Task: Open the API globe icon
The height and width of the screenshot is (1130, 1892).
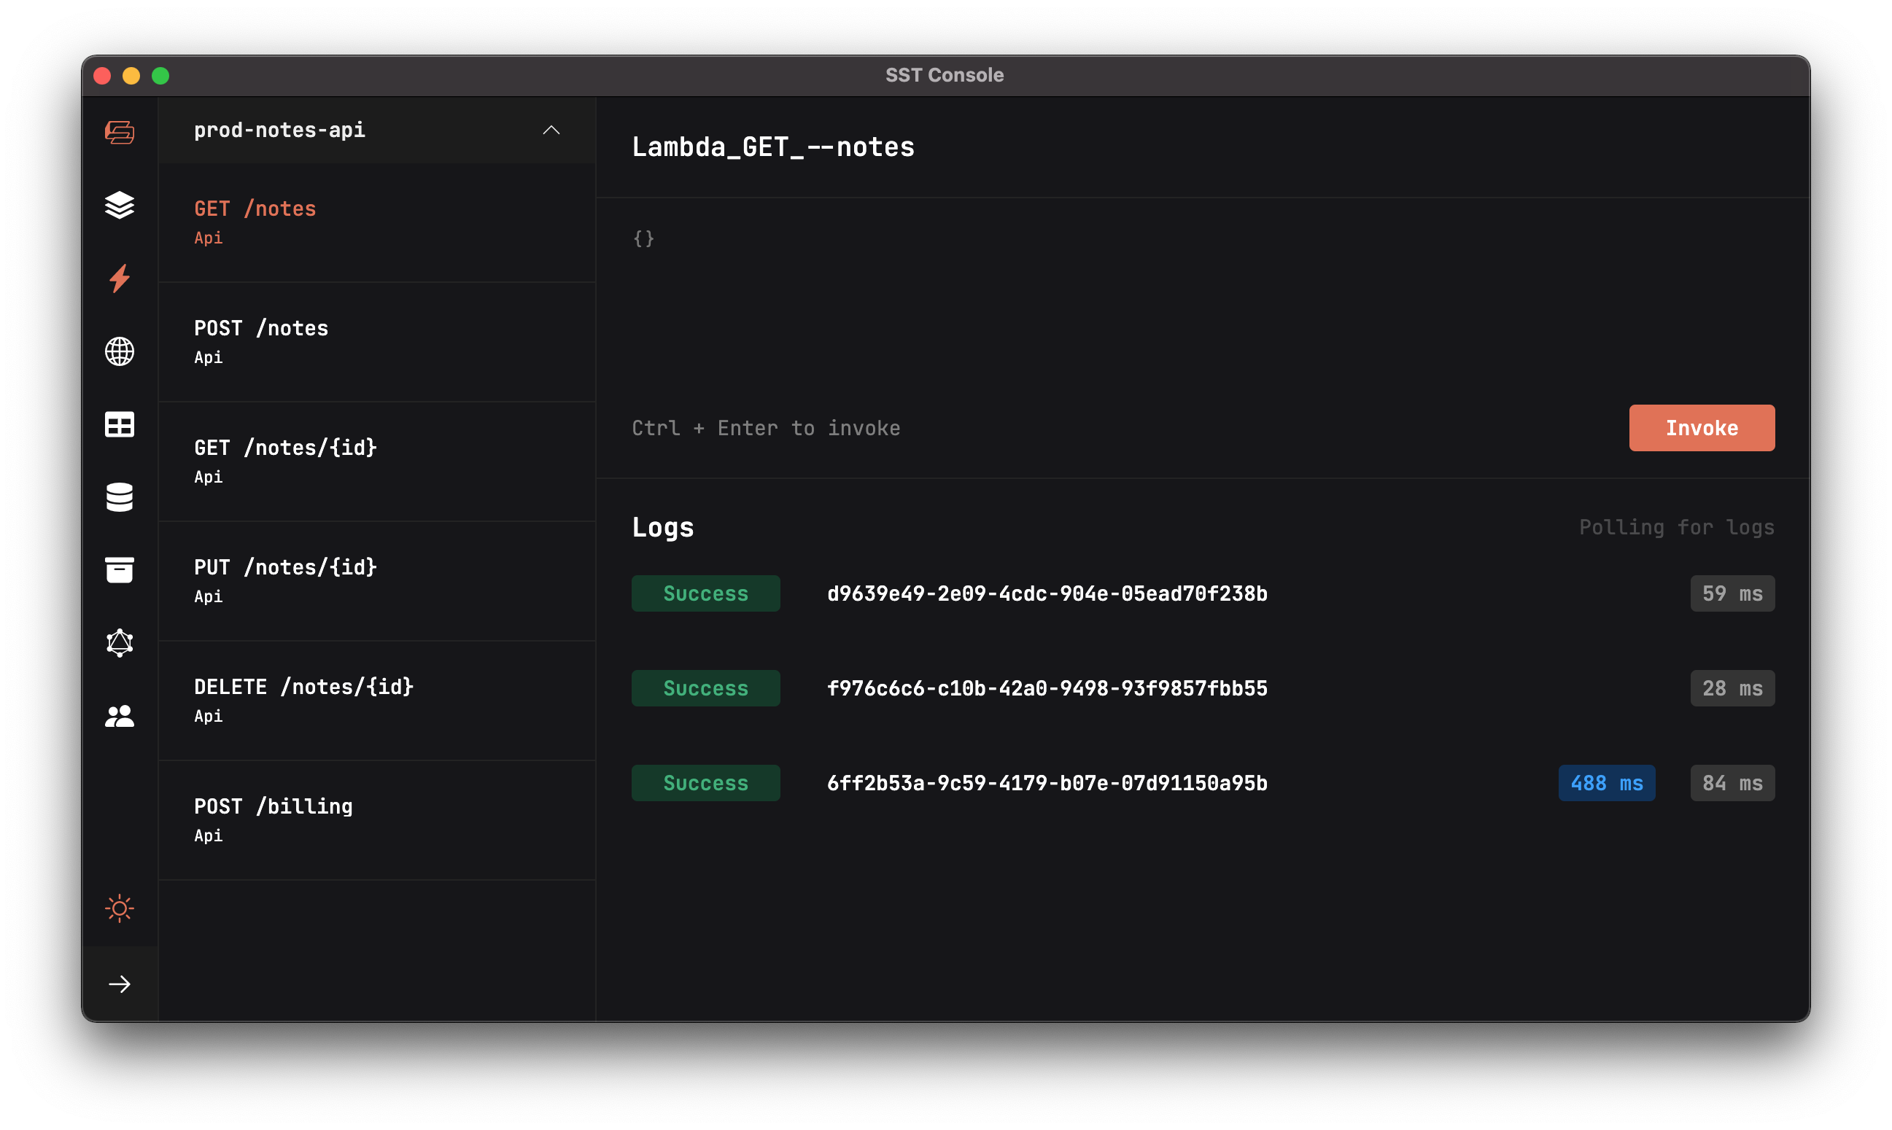Action: tap(120, 352)
